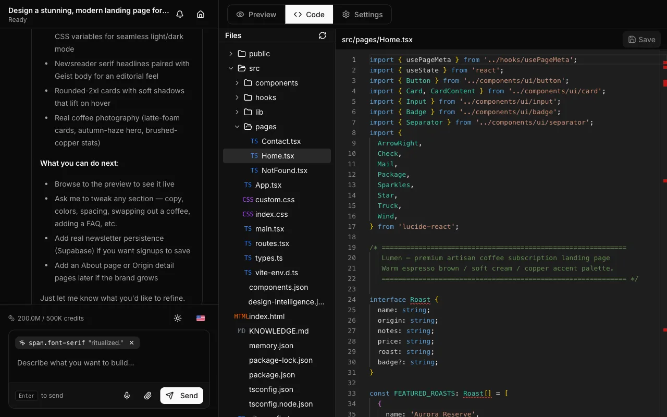667x417 pixels.
Task: Expand the lib folder
Action: click(277, 112)
